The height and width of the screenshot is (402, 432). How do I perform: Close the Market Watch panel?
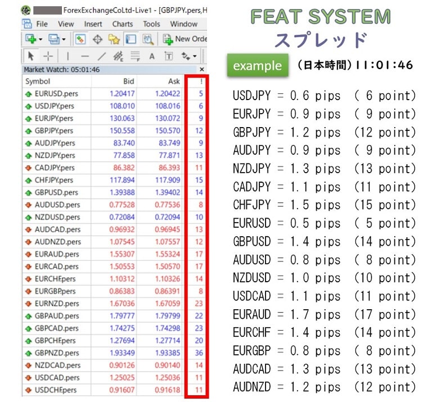pyautogui.click(x=202, y=69)
